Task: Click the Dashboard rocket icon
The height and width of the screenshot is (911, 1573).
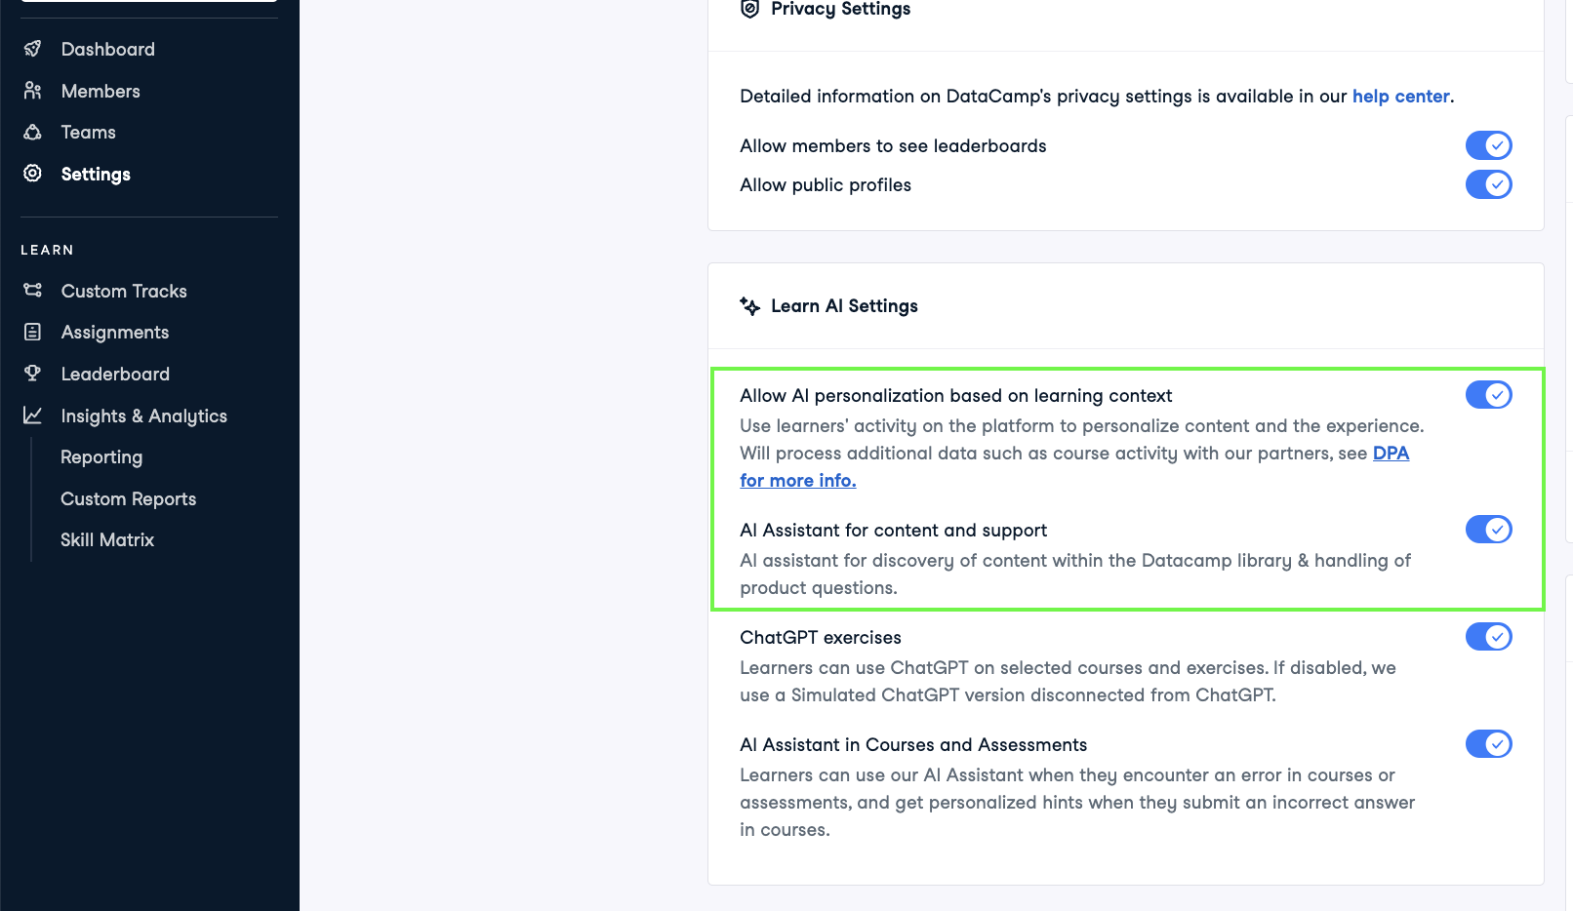Action: 32,49
